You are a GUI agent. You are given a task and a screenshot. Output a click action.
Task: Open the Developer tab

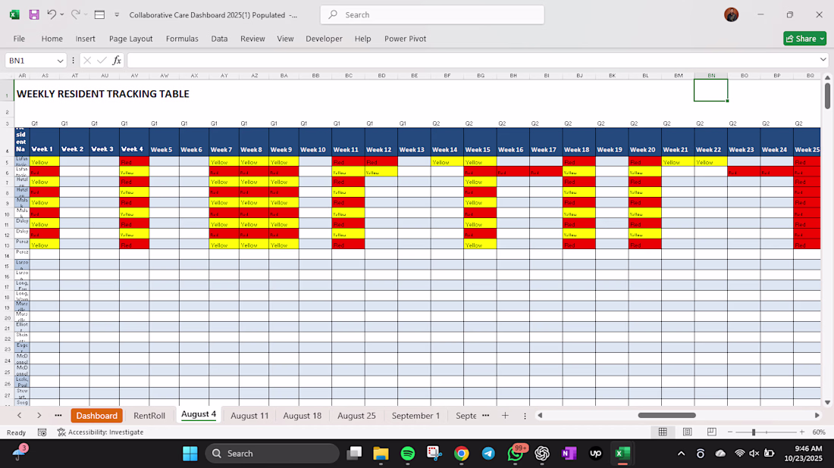click(x=324, y=39)
